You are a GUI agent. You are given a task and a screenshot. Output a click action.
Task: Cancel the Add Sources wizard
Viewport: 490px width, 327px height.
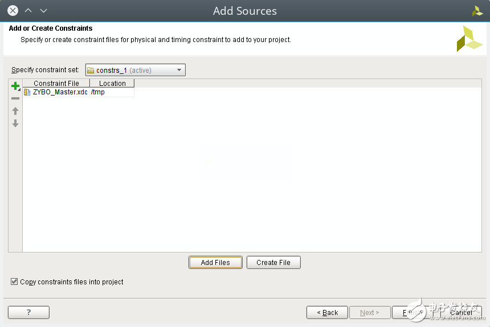point(460,312)
